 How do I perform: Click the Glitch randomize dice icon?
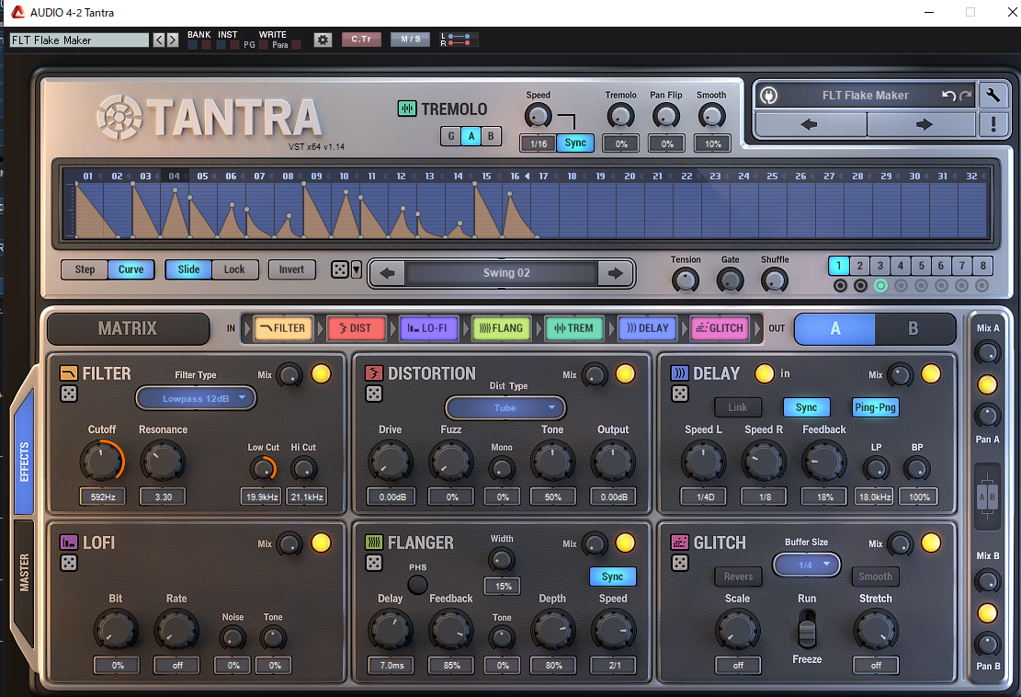(679, 563)
